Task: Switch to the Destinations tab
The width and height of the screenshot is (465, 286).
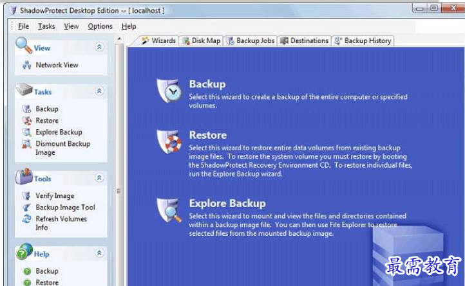Action: point(304,40)
